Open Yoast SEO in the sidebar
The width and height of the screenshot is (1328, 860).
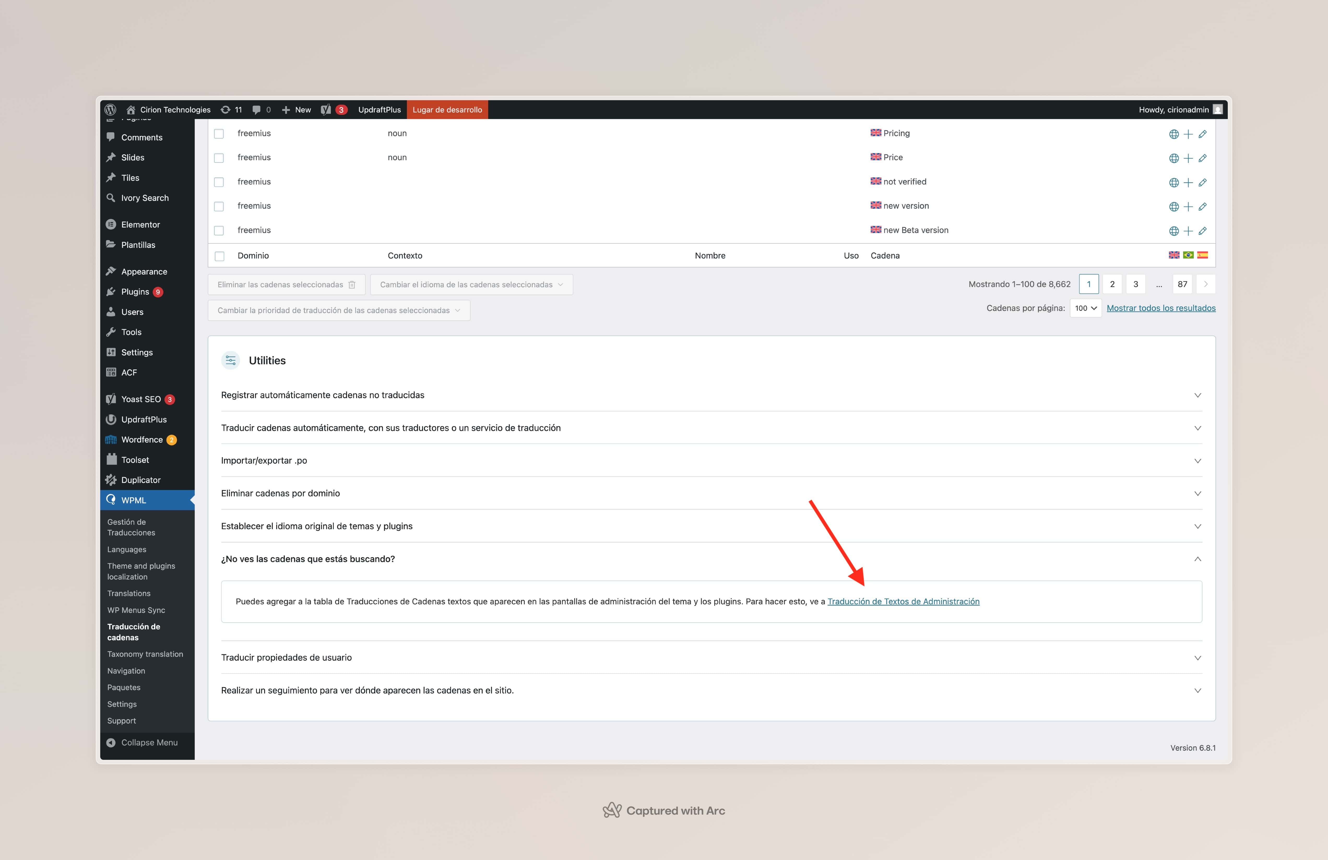coord(147,399)
